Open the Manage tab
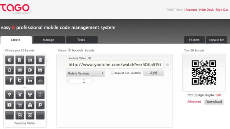 49,40
